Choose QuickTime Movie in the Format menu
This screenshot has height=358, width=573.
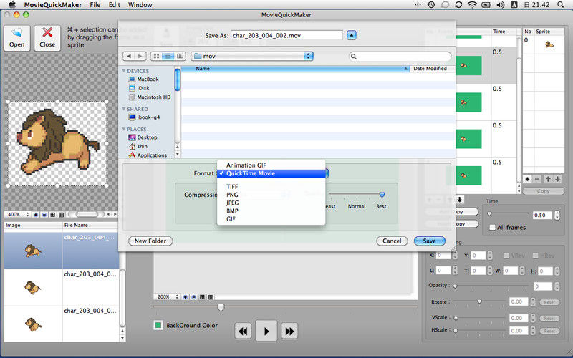click(x=271, y=173)
